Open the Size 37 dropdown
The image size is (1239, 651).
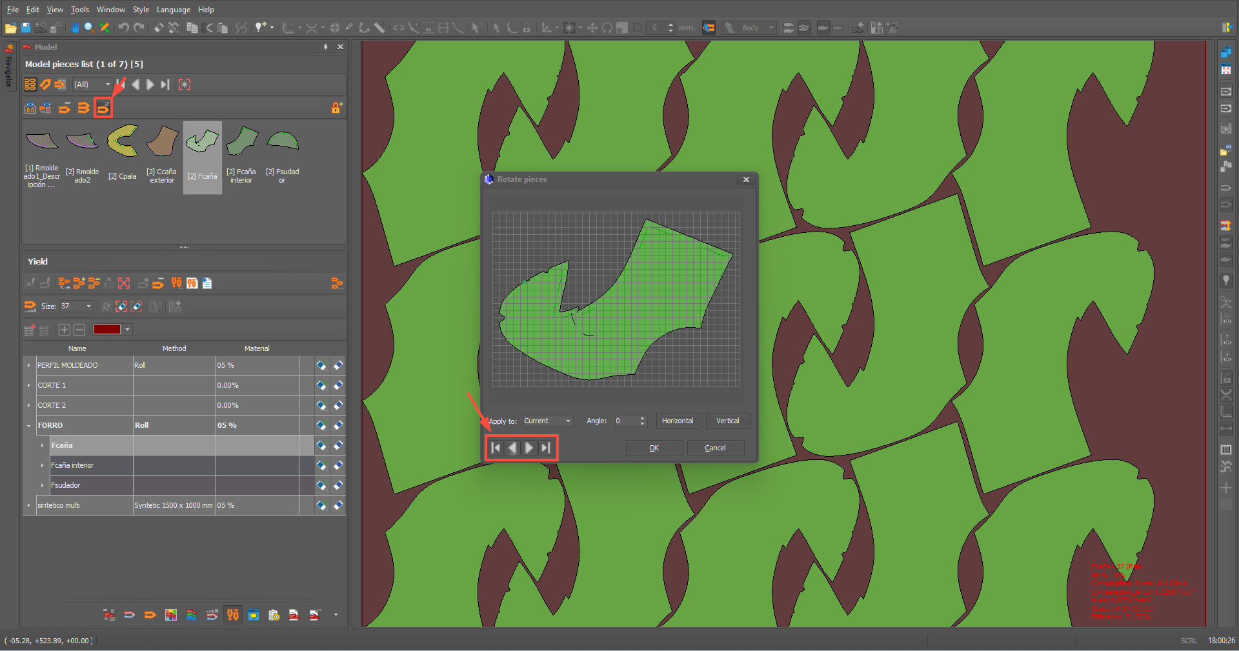click(88, 306)
